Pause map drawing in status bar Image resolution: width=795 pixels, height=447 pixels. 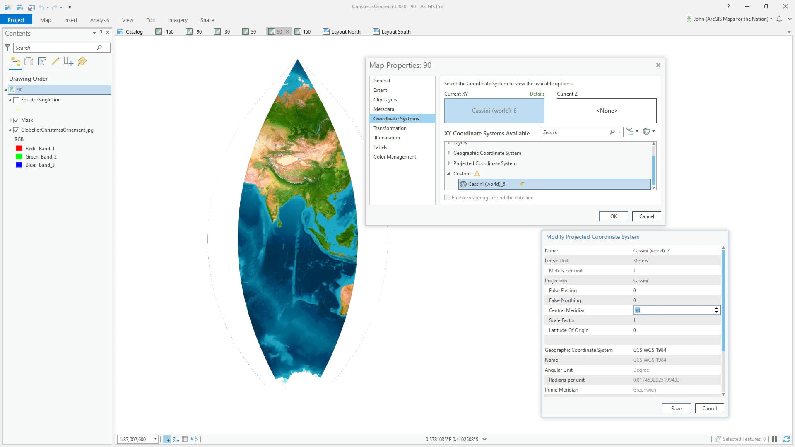(774, 439)
